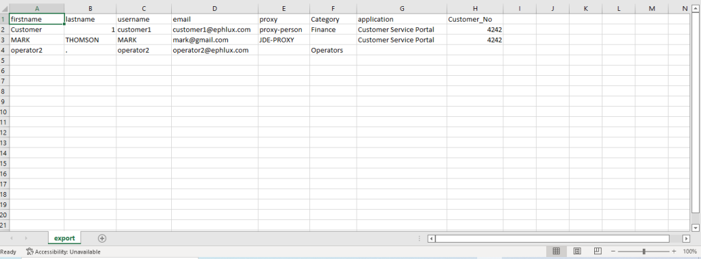
Task: Add a new sheet with plus icon
Action: click(x=102, y=238)
